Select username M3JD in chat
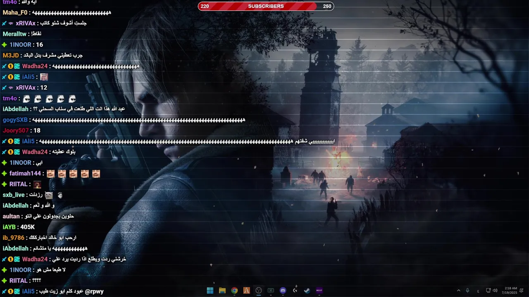 click(x=11, y=56)
